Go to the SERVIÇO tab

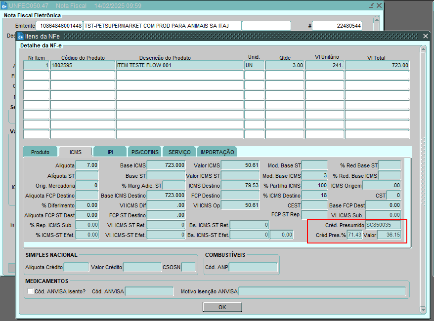point(179,152)
